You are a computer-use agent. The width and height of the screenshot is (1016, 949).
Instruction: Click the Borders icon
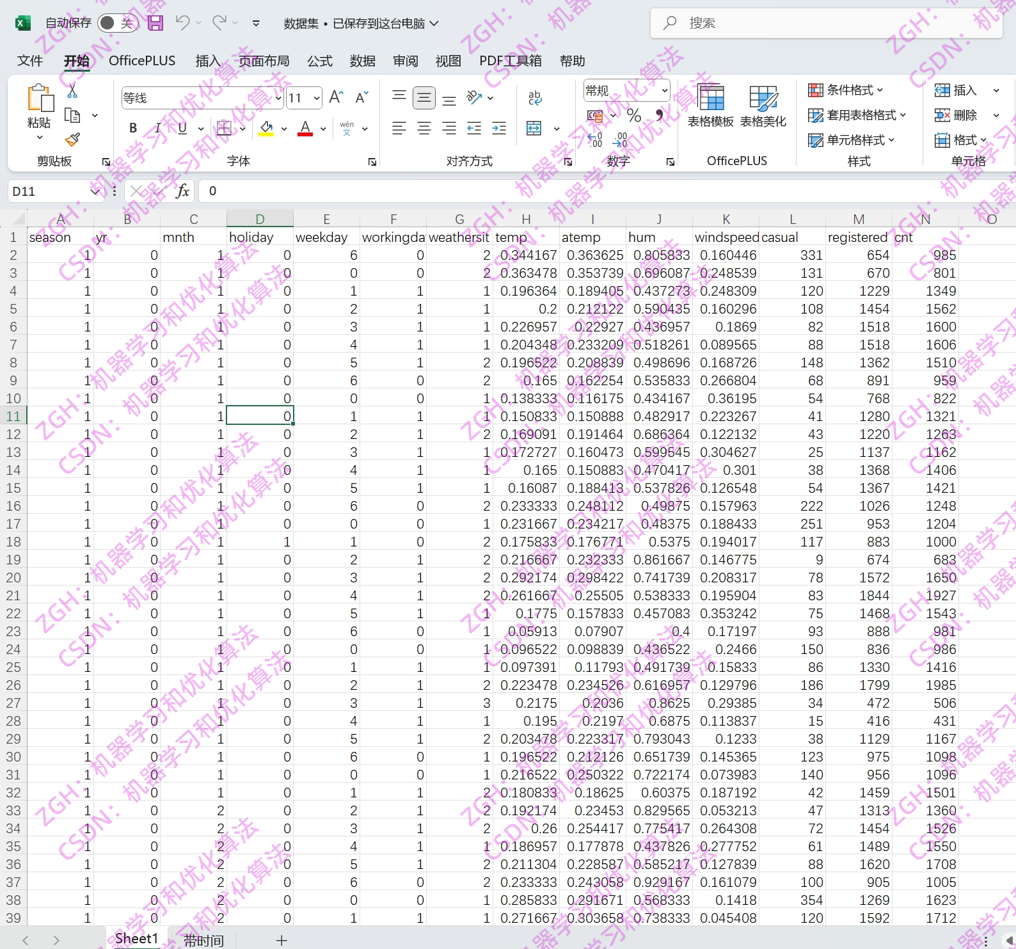(x=224, y=128)
